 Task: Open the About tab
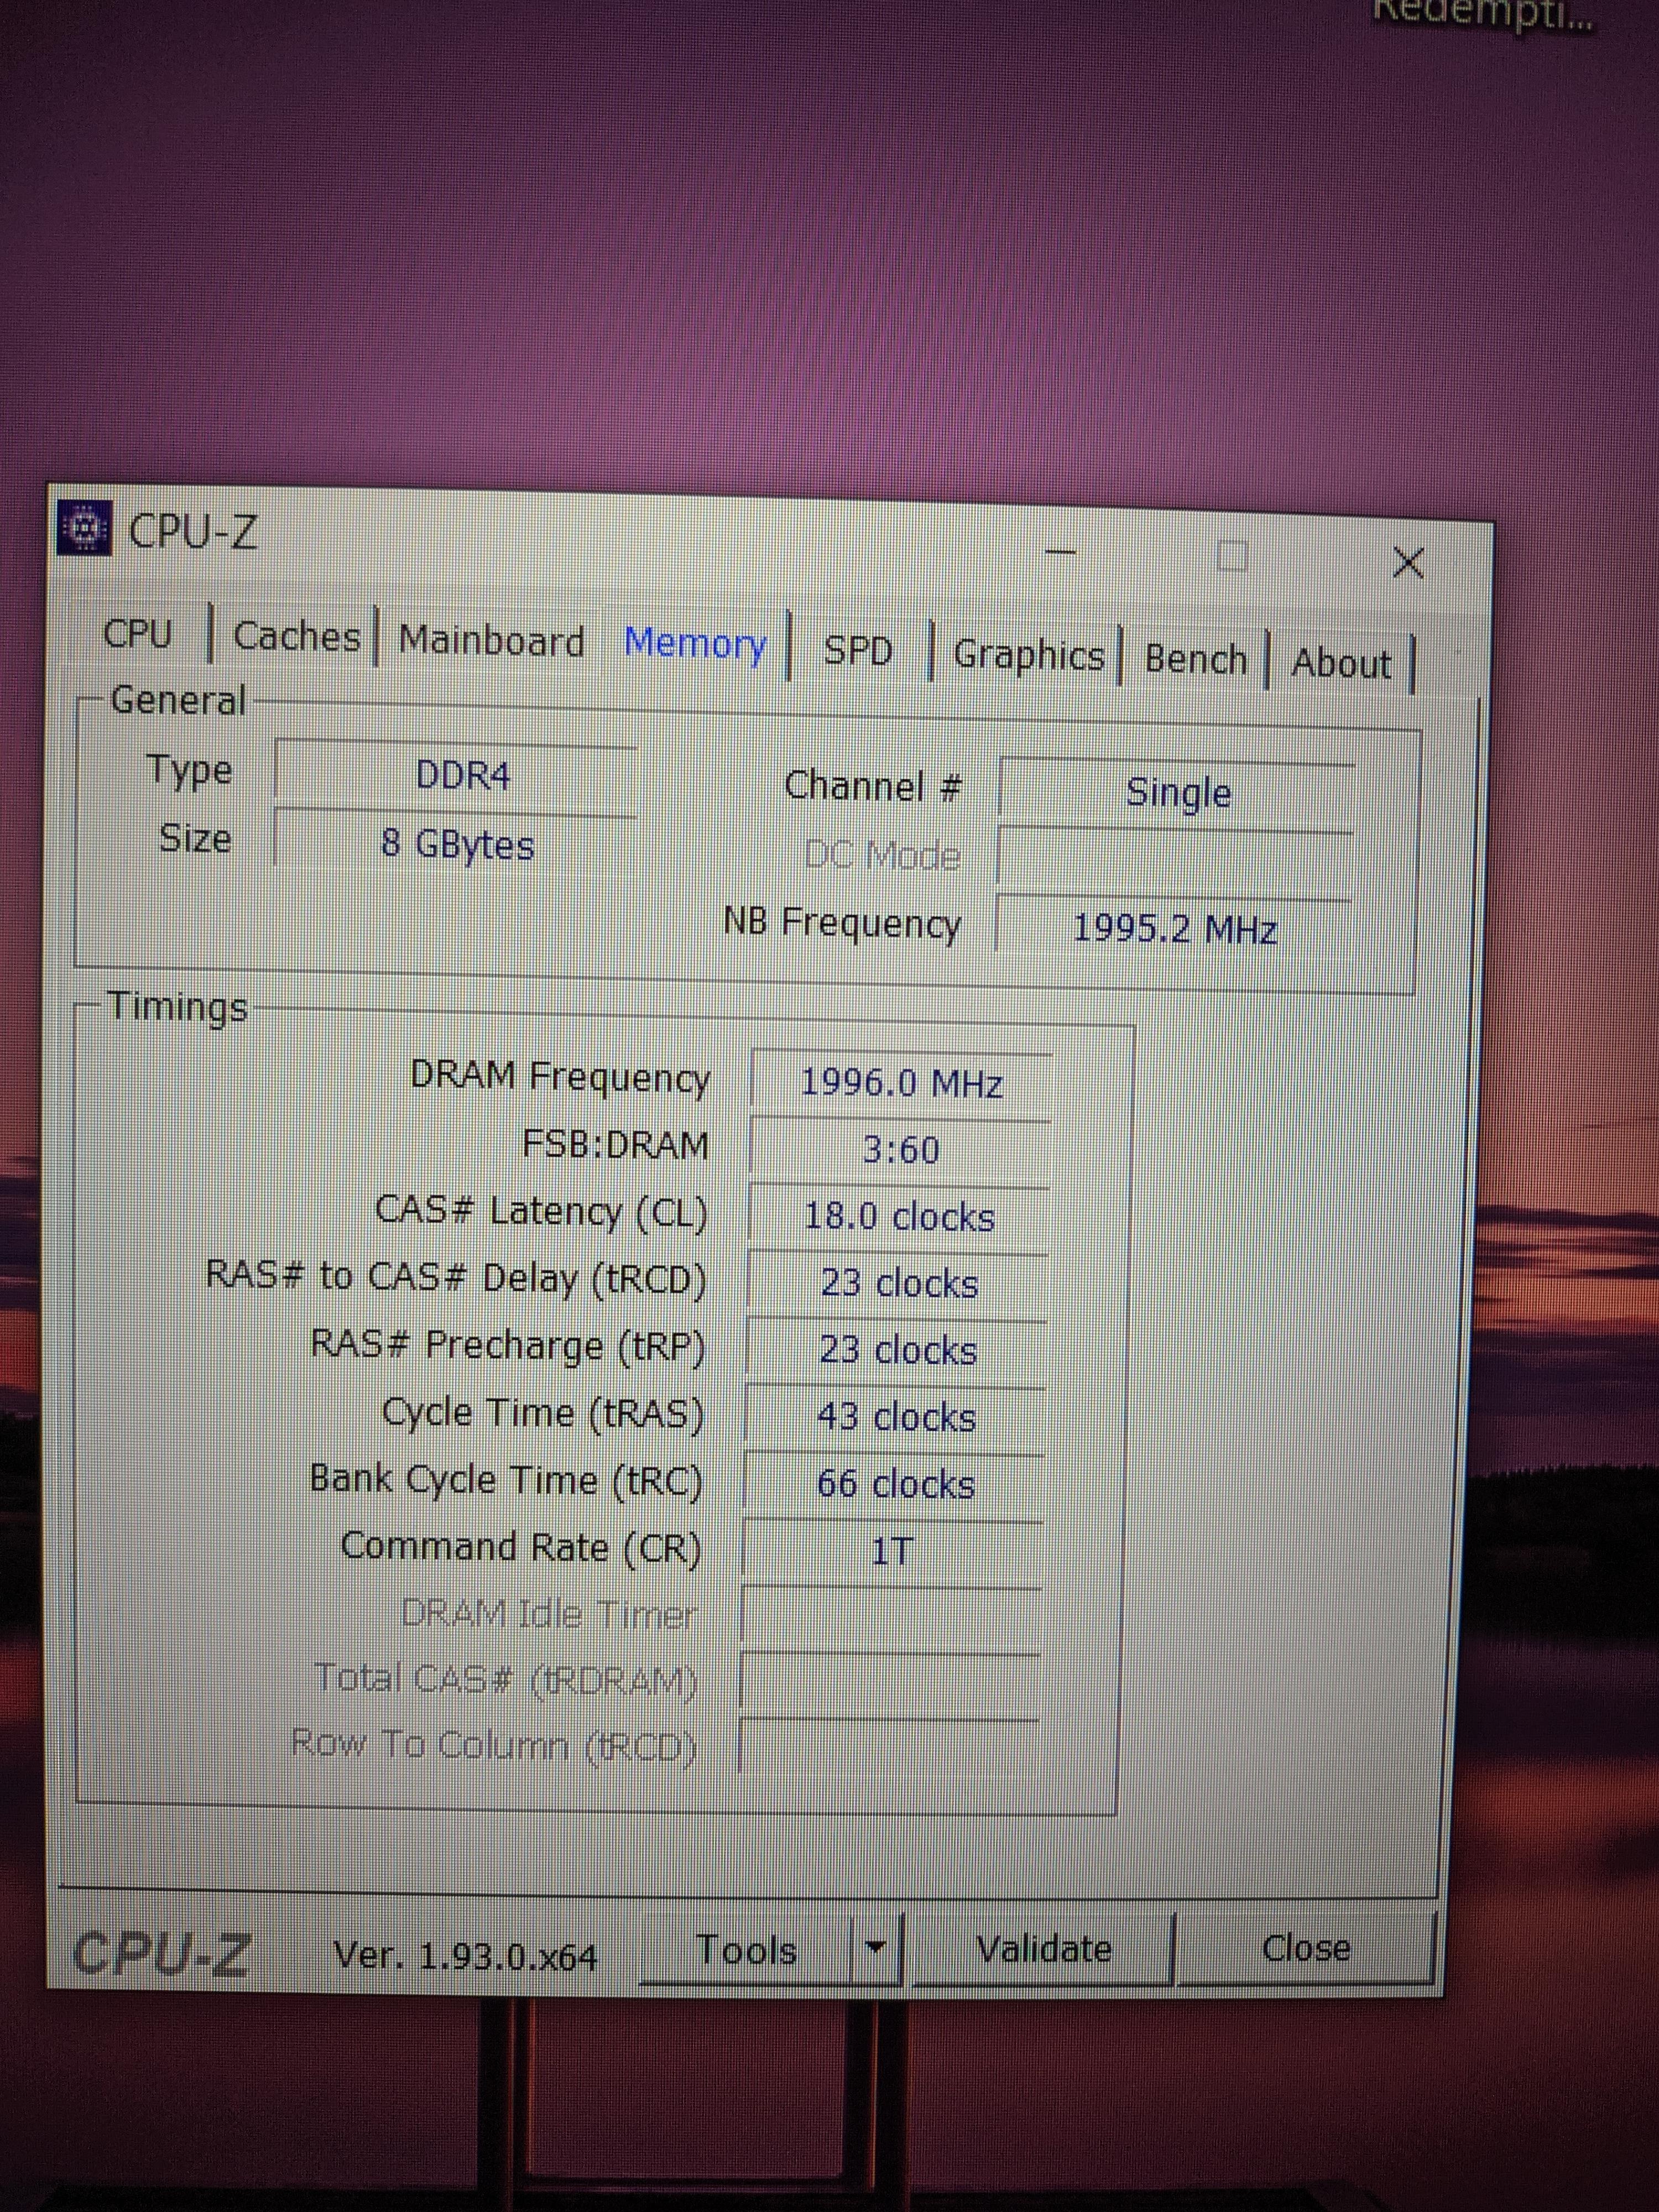1341,663
